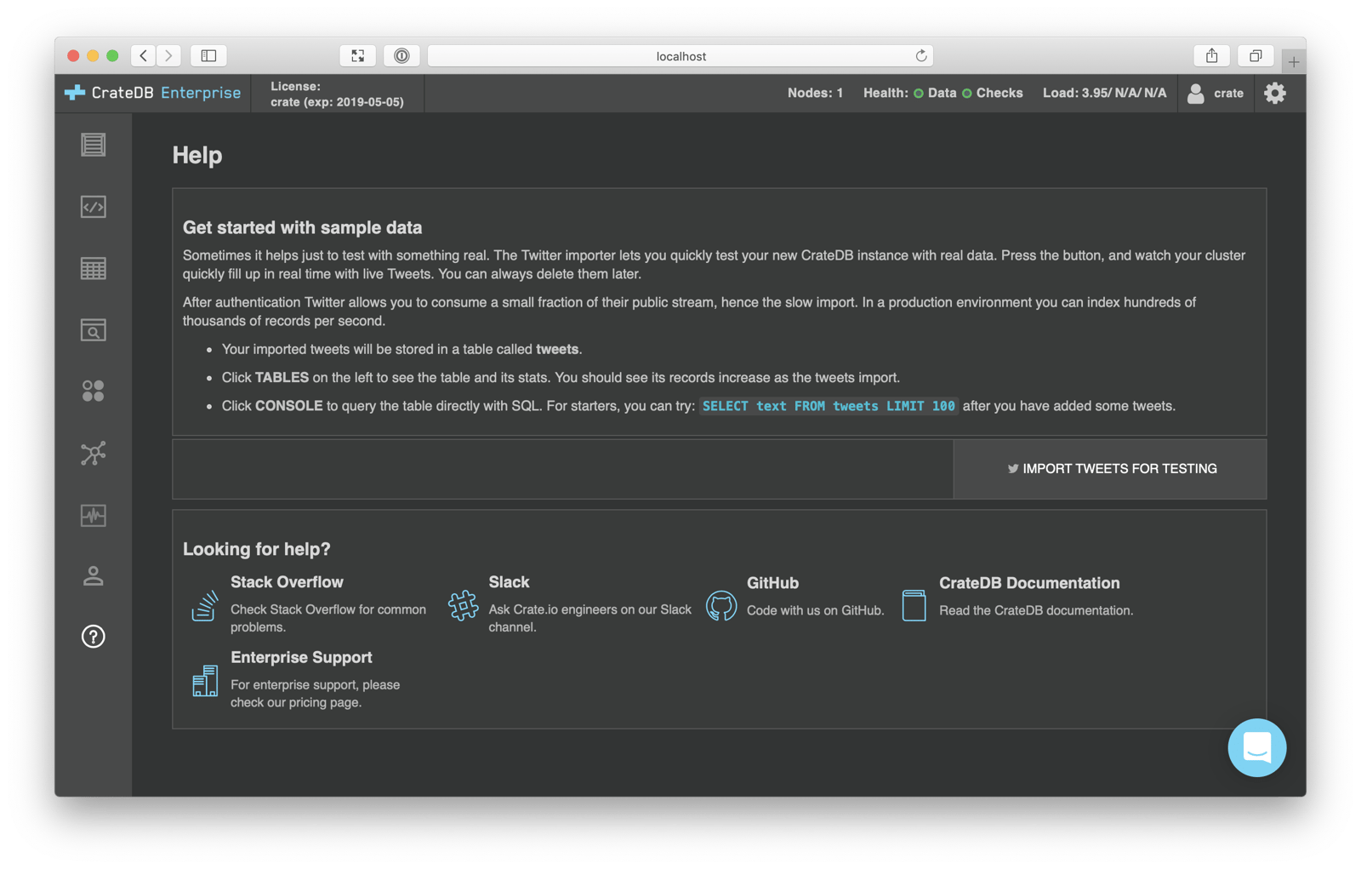Viewport: 1361px width, 869px height.
Task: Open the Monitoring chart sidebar icon
Action: click(x=93, y=515)
